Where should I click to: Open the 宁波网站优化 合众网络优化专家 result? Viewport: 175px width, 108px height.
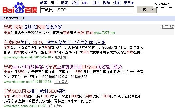55,42
